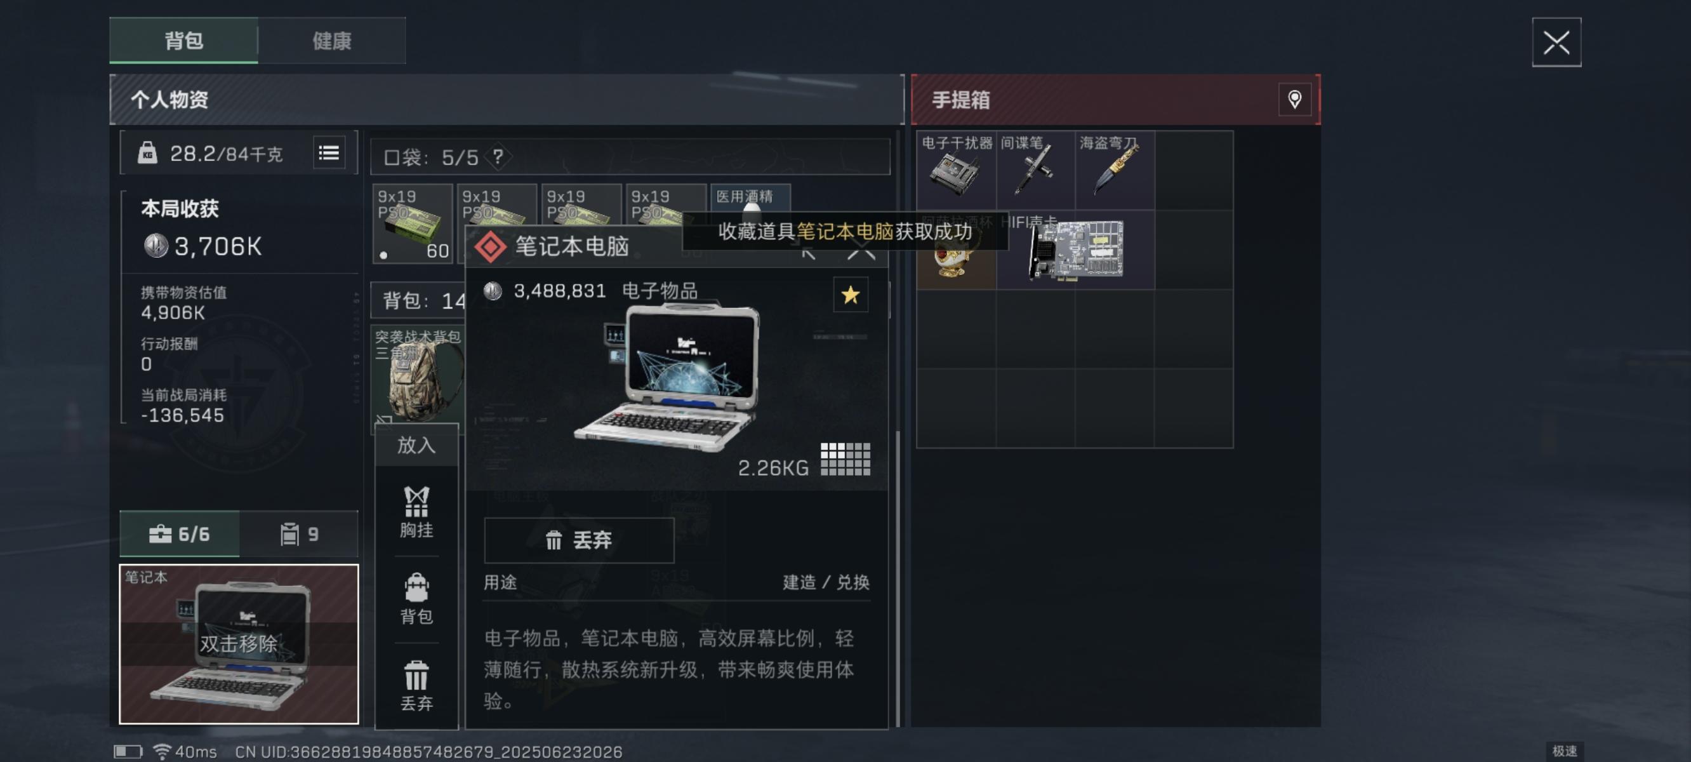
Task: Select the HIFI声卡 sound card item
Action: click(x=1075, y=250)
